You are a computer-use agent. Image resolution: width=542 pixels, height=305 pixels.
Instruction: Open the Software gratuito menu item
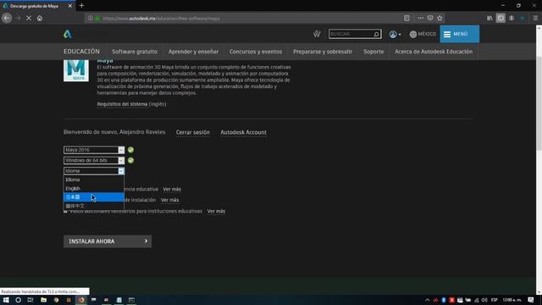[135, 52]
